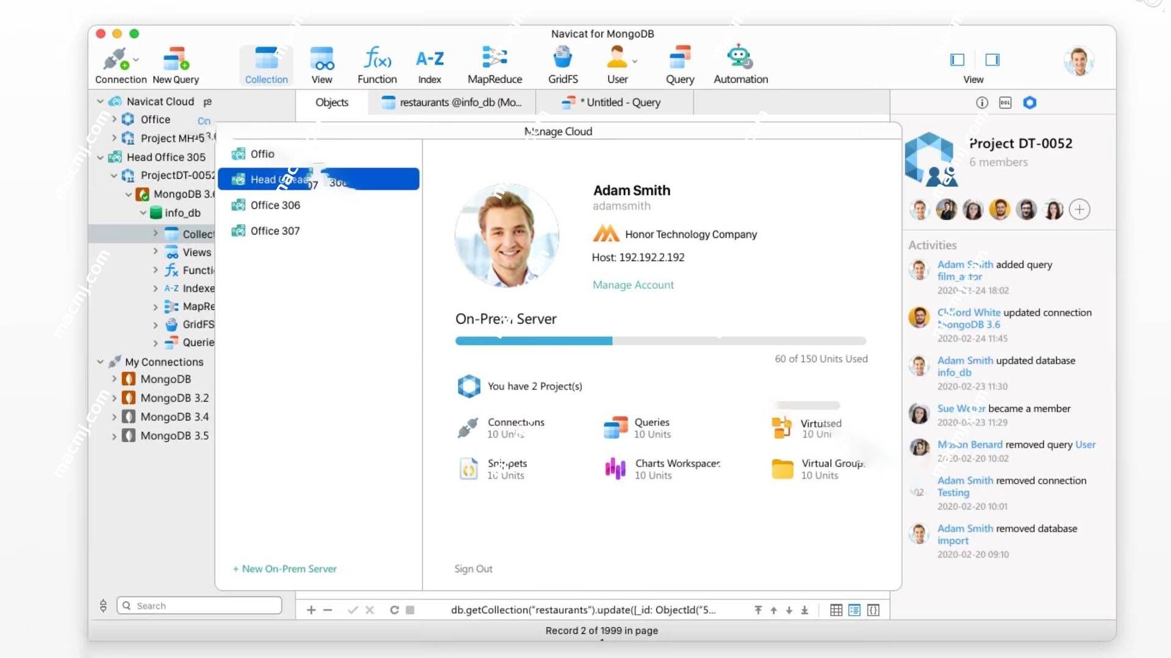Open the Query toolbar icon
The image size is (1171, 658).
(x=679, y=58)
